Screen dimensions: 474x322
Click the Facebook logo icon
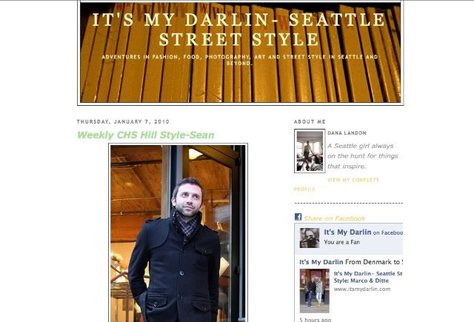(298, 217)
